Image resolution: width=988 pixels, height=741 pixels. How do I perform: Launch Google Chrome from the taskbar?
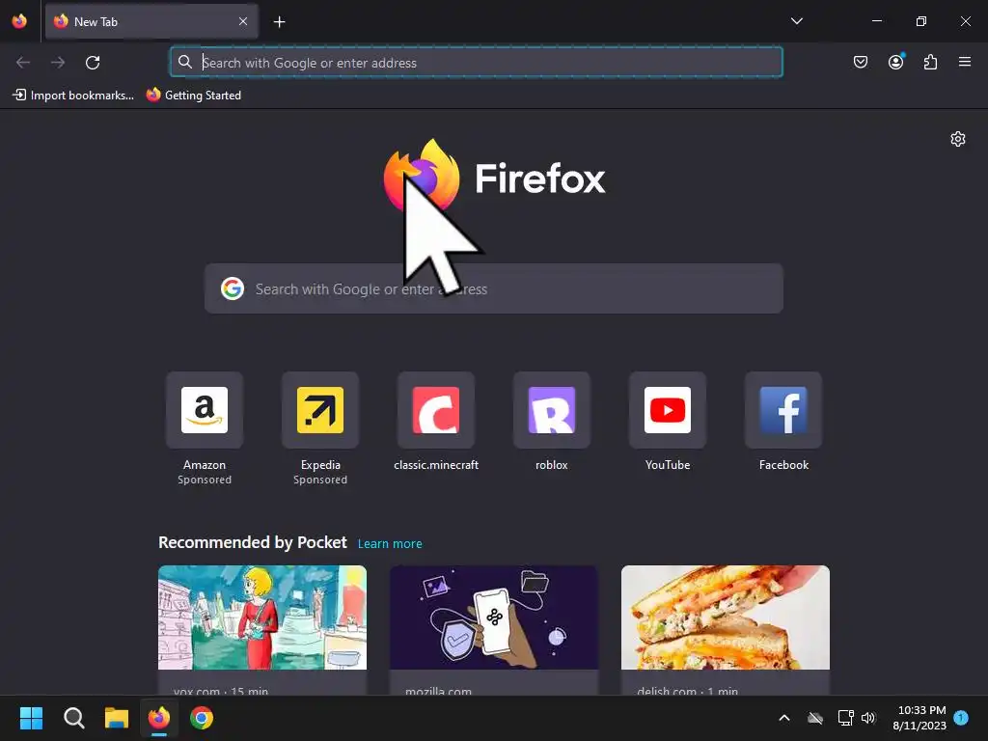[x=202, y=718]
